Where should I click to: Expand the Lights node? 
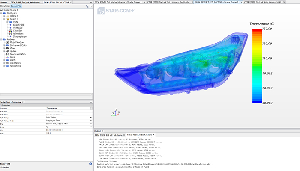point(4,60)
